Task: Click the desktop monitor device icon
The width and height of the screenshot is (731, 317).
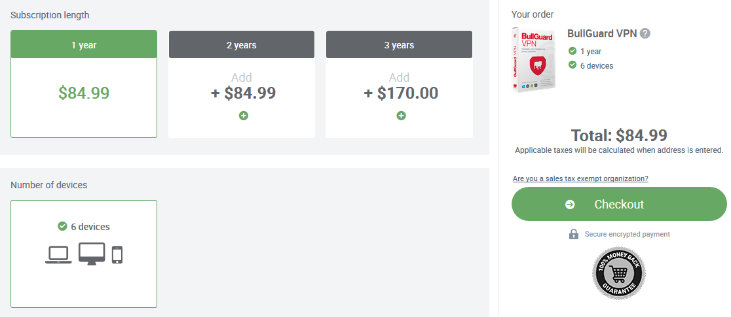Action: (x=92, y=254)
